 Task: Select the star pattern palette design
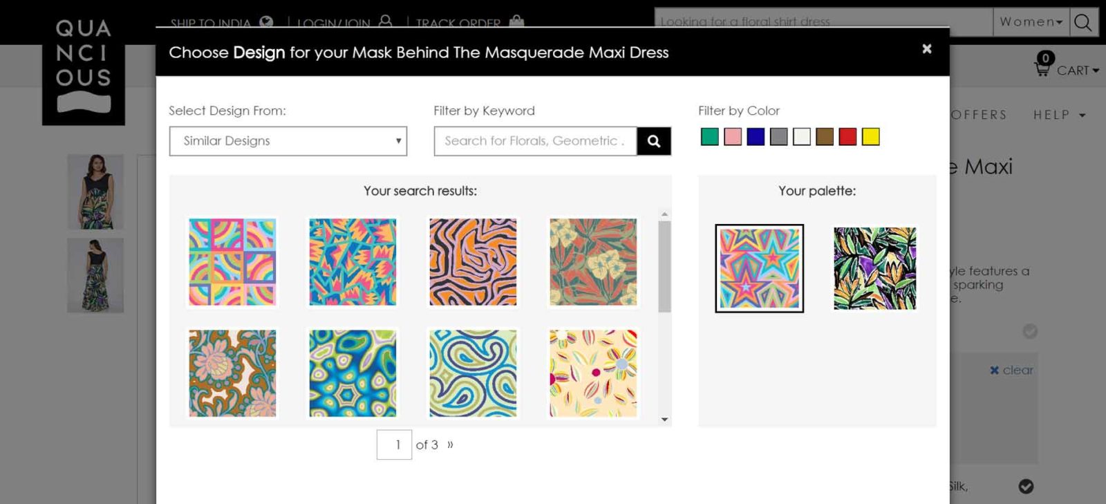click(759, 268)
